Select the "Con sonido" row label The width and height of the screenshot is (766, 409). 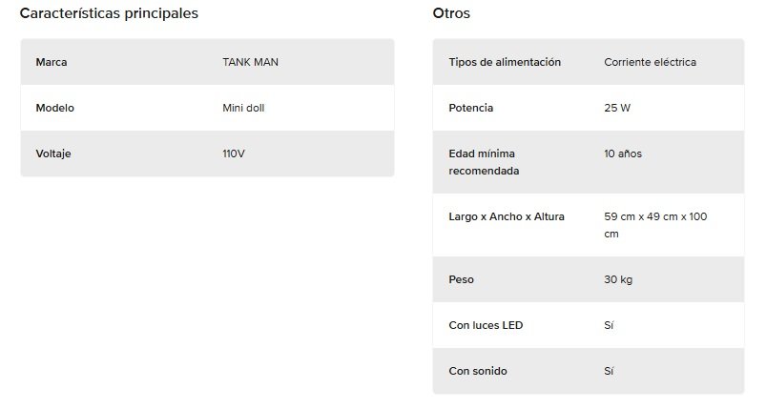point(479,371)
